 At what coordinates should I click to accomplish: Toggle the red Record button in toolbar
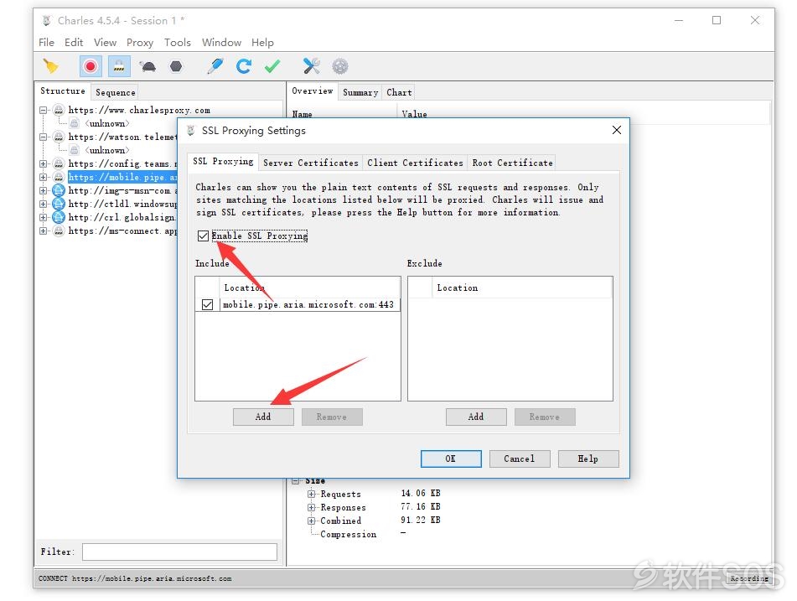(91, 66)
